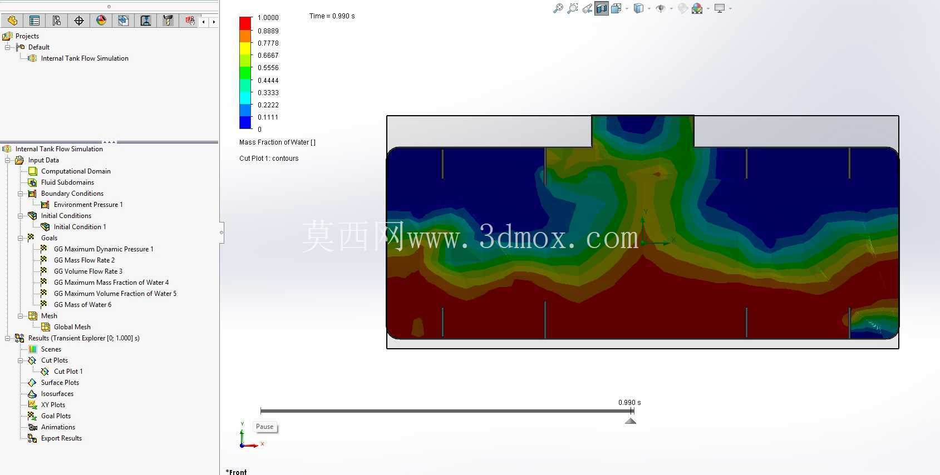Collapse the Mesh tree node
The height and width of the screenshot is (475, 940).
(x=21, y=316)
